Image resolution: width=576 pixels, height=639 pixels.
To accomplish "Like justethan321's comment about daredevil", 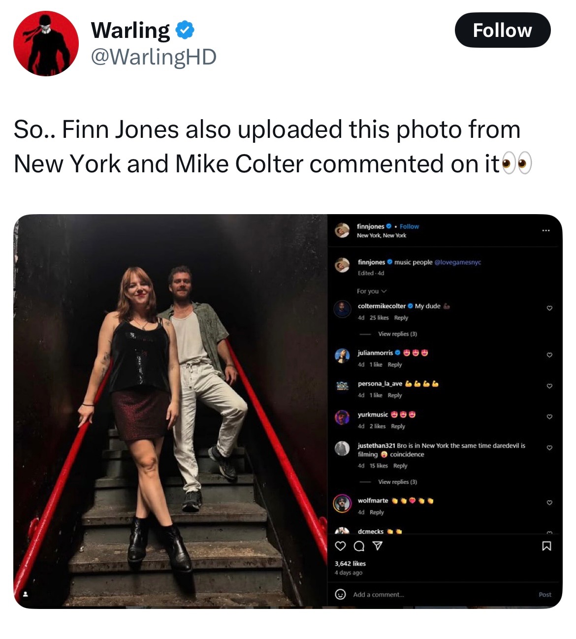I will (549, 447).
